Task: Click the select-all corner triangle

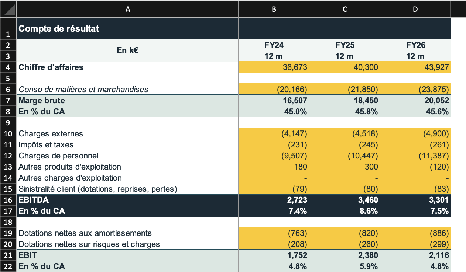Action: coord(8,9)
